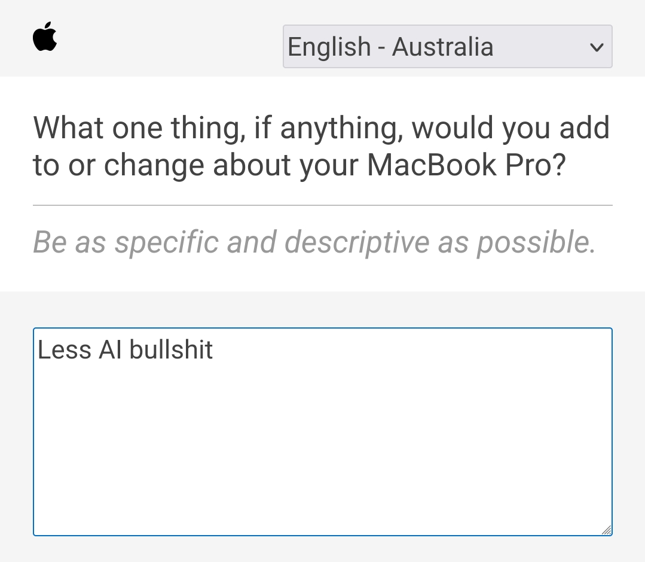
Task: Click the word "English" in language selector
Action: tap(329, 47)
